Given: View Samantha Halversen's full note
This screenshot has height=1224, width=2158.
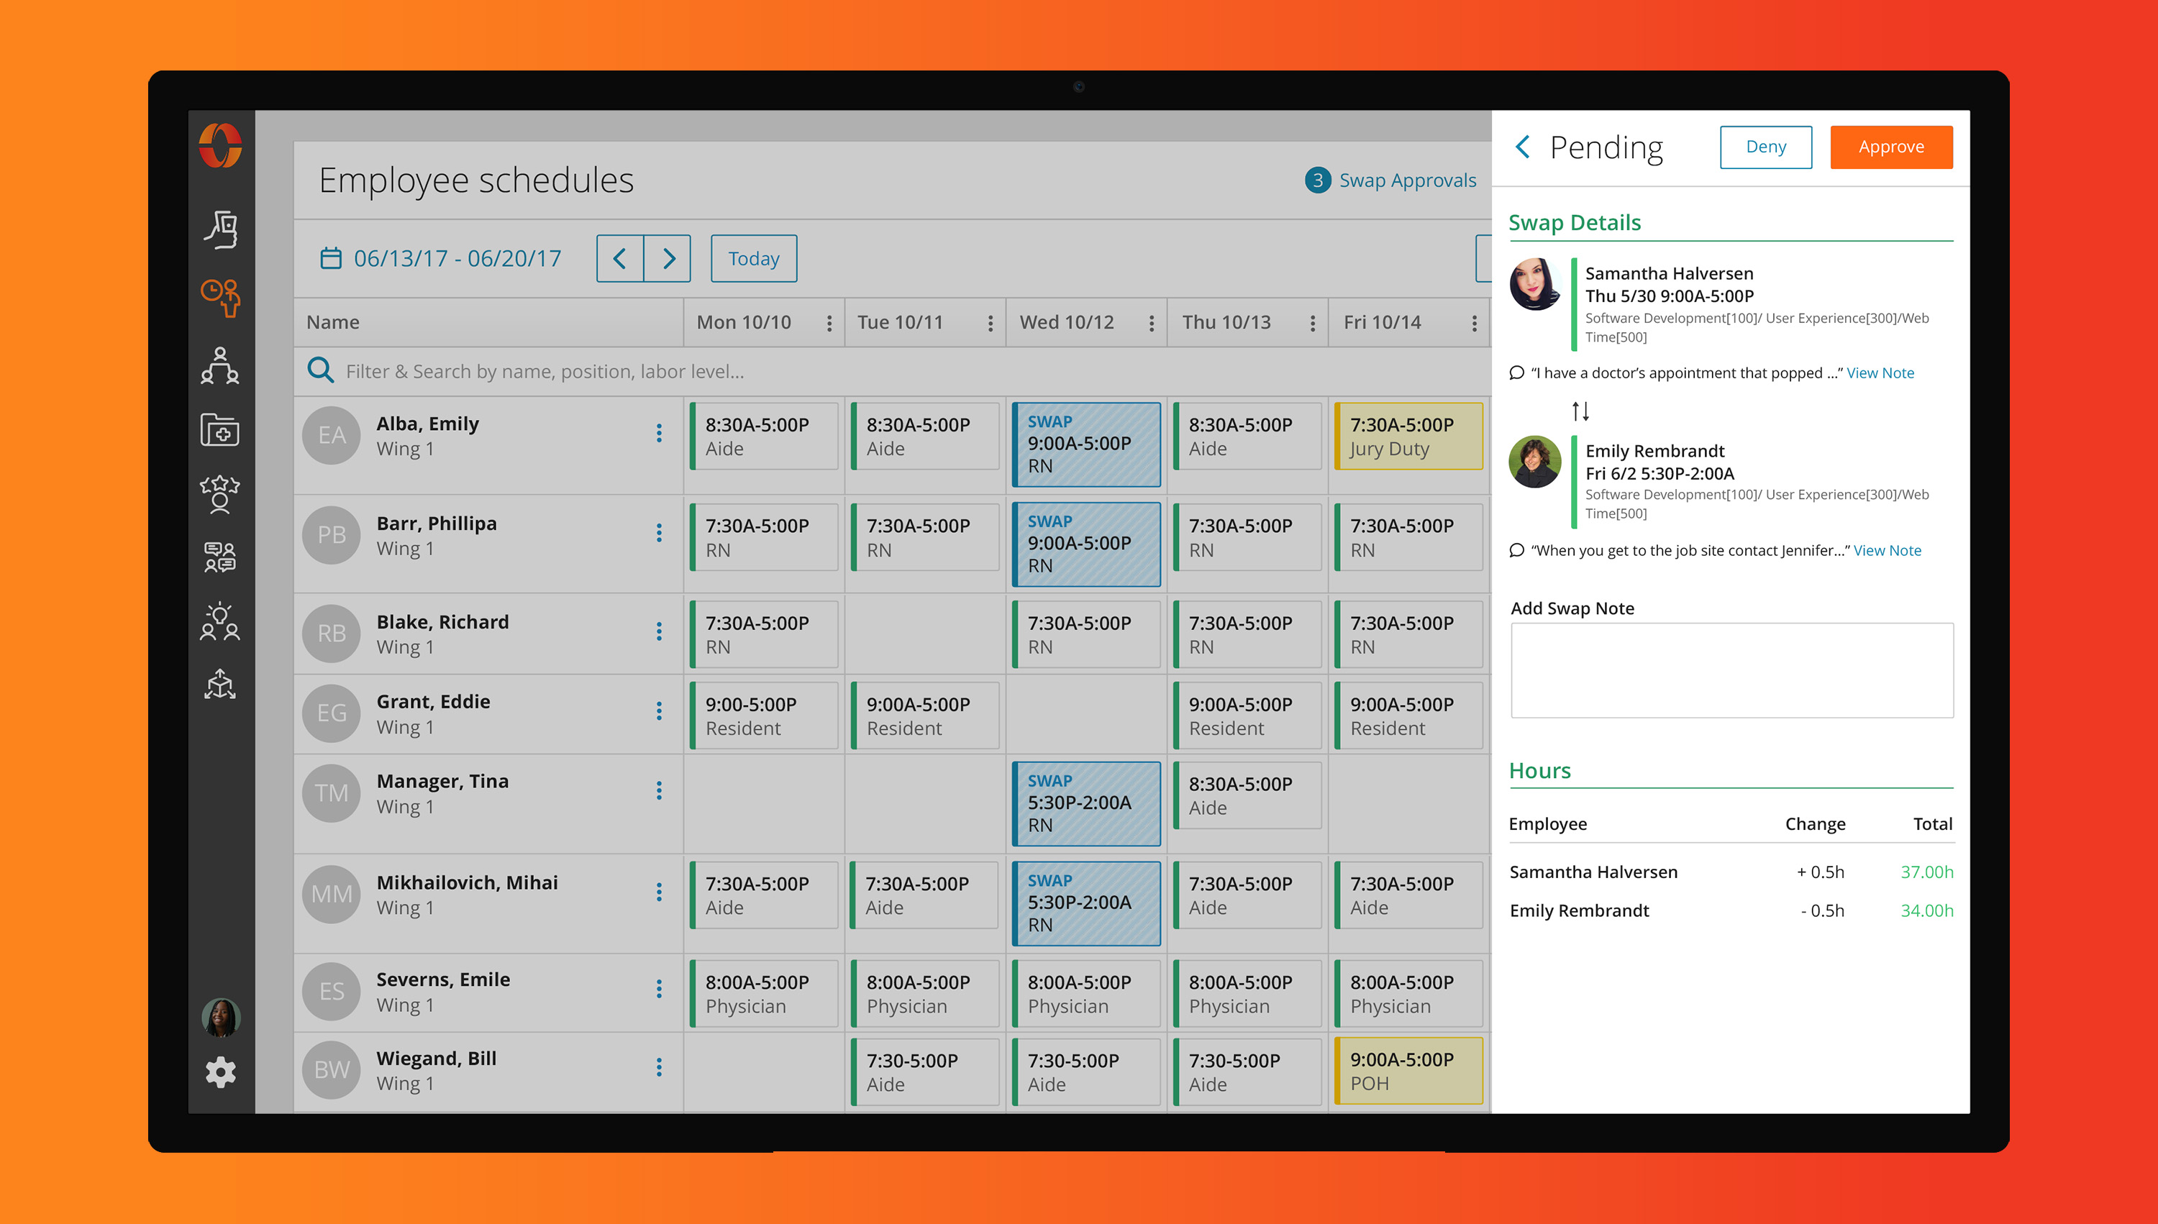Looking at the screenshot, I should (x=1880, y=373).
